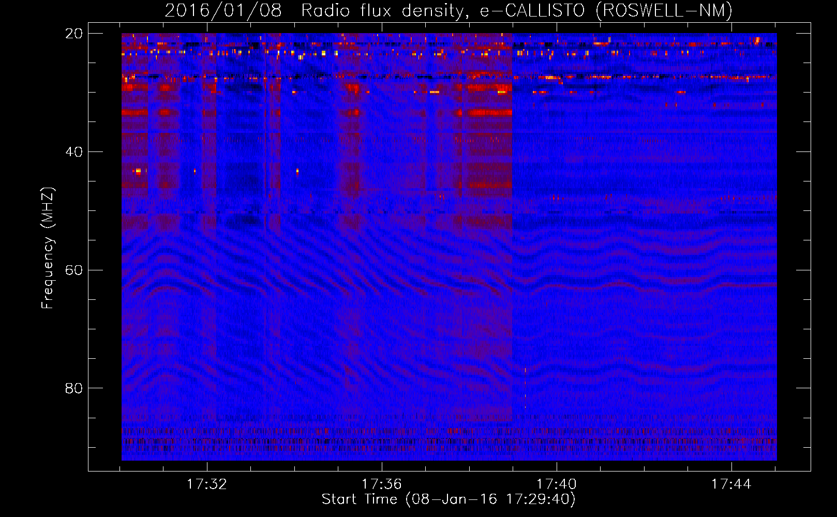Click the "17:44" time tick label
Image resolution: width=837 pixels, height=517 pixels.
[x=731, y=484]
